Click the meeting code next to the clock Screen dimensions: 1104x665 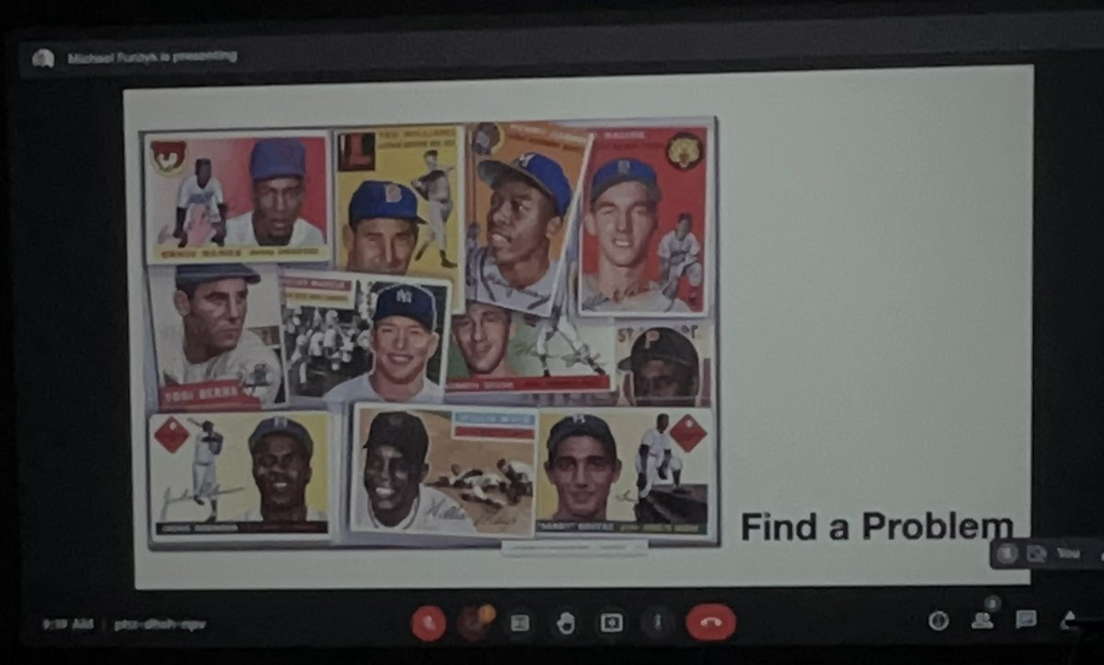[x=158, y=624]
